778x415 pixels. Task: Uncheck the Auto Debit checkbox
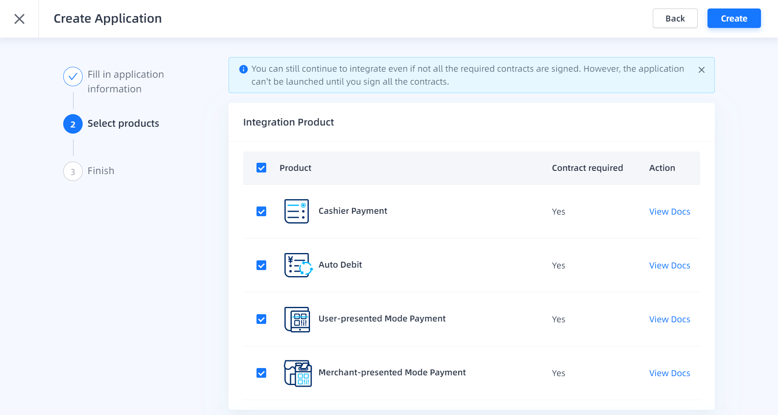click(261, 265)
